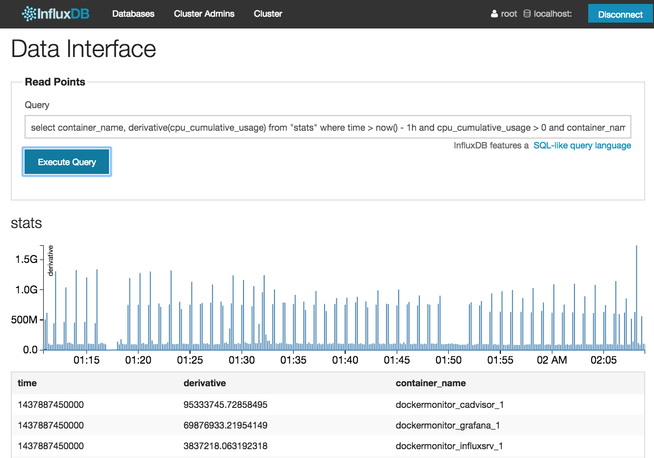Screen dimensions: 654x458
Task: Click the Read Points legend
Action: (x=55, y=82)
